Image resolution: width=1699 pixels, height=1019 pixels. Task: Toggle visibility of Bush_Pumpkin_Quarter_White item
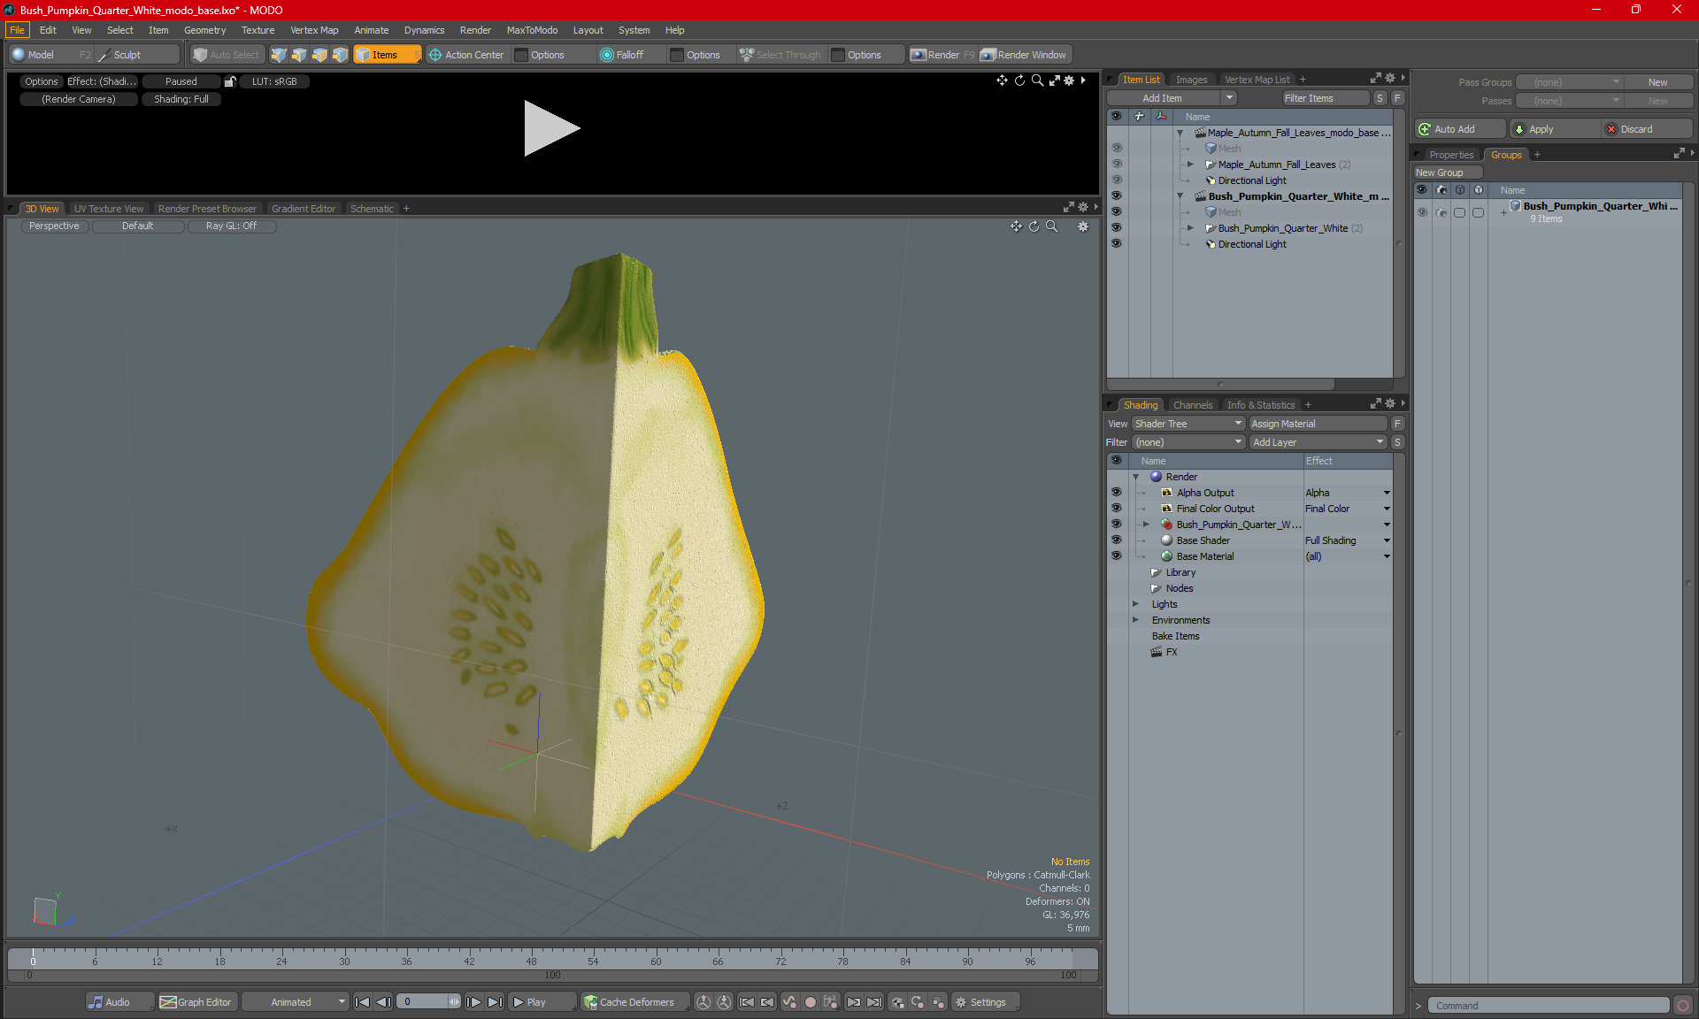(1116, 228)
